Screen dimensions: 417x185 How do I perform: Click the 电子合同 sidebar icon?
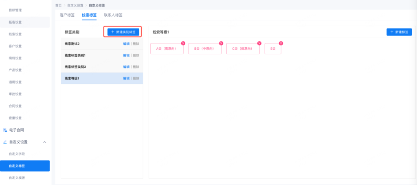tap(5, 130)
